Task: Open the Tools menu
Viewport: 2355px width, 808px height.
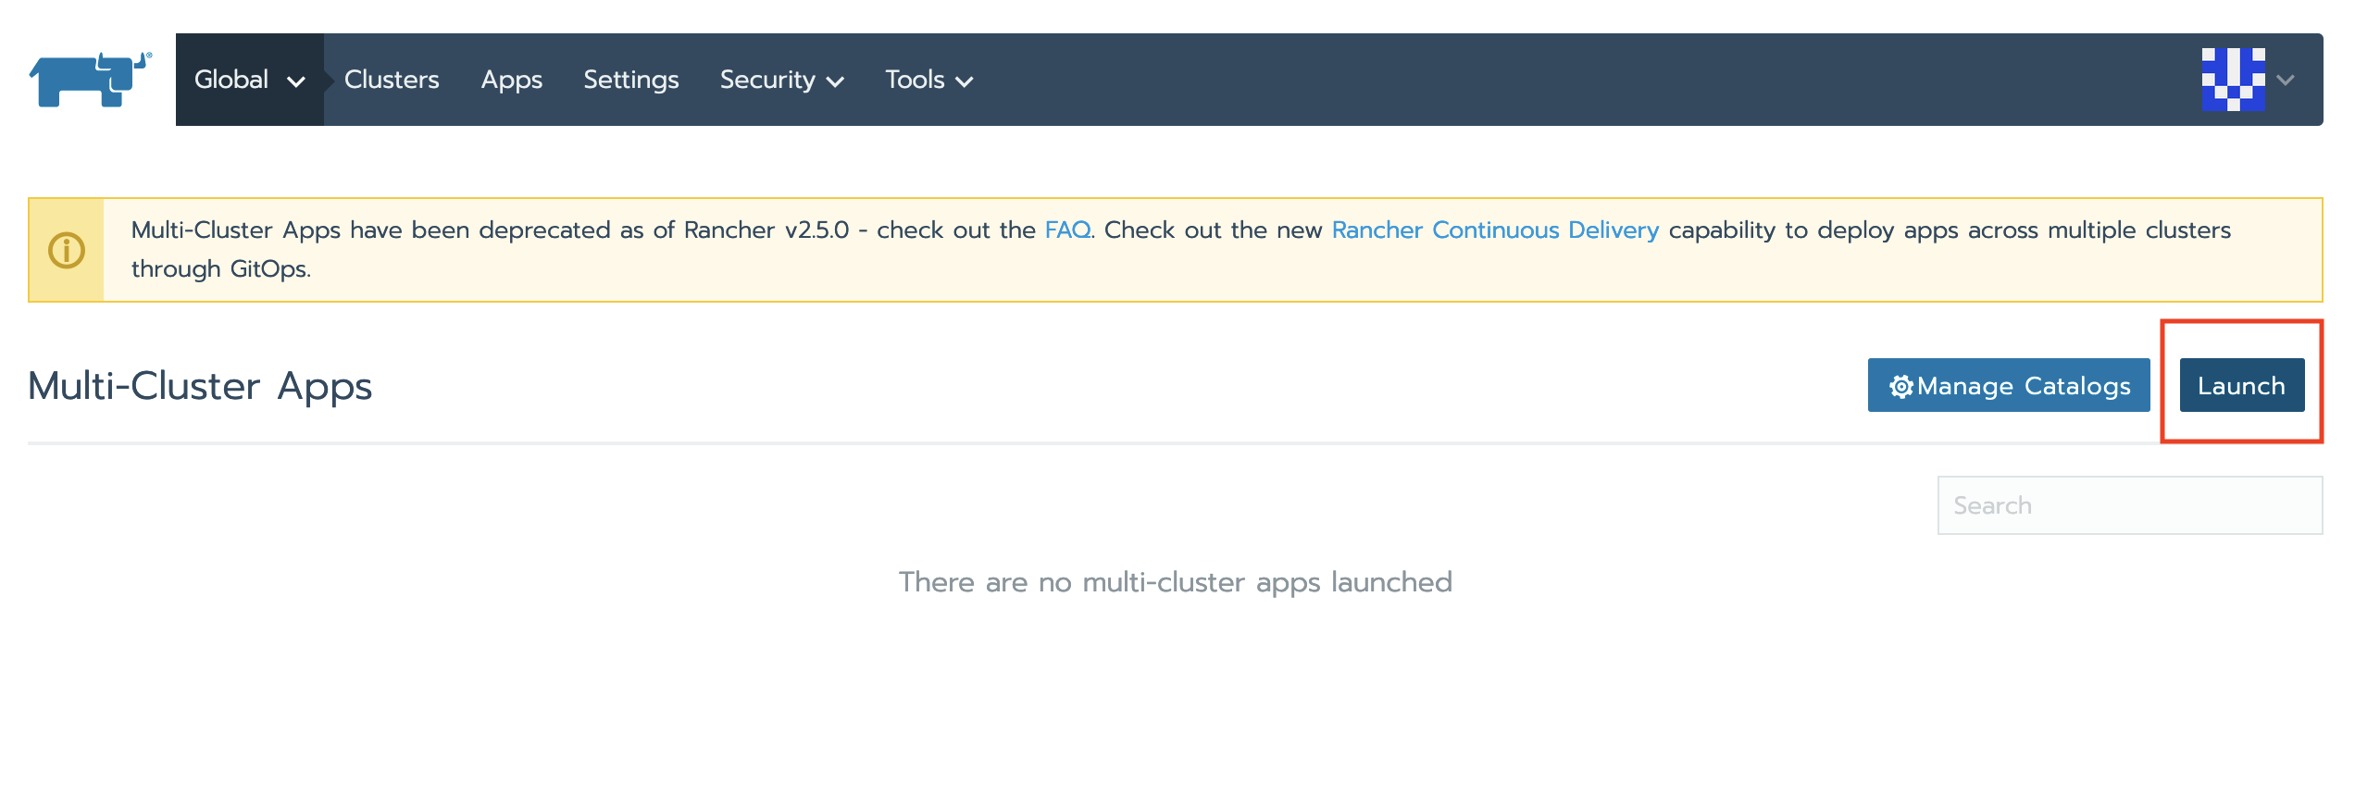Action: [x=928, y=80]
